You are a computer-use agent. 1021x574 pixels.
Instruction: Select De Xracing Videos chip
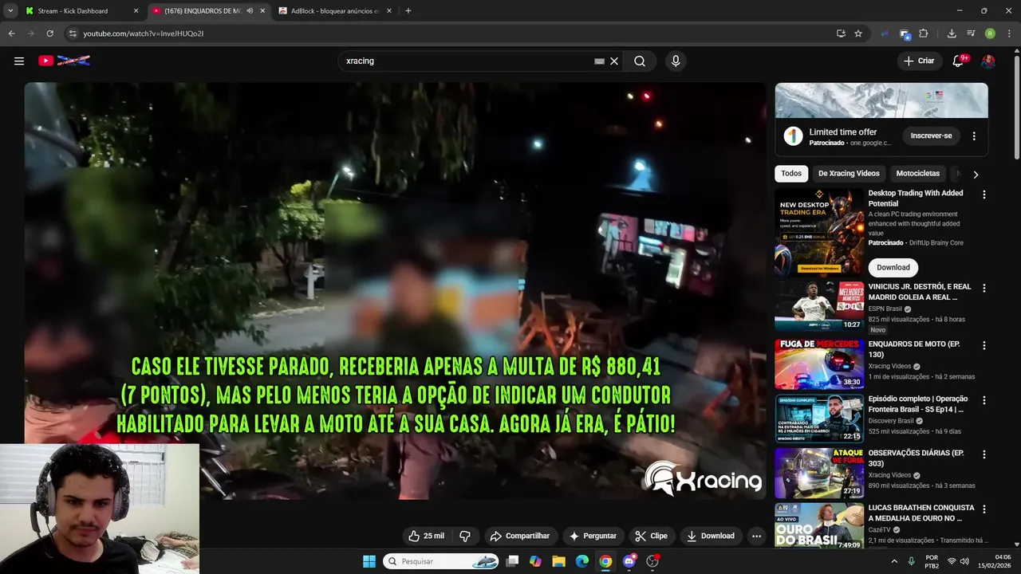coord(849,173)
